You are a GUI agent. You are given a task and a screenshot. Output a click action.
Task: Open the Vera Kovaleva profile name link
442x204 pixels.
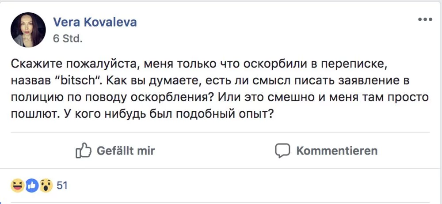(95, 23)
